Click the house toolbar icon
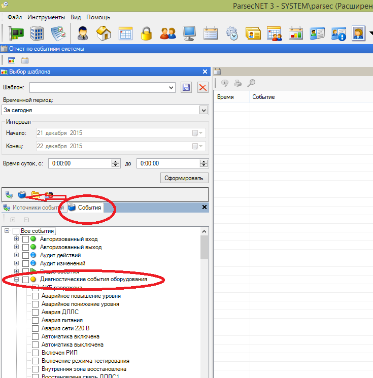 [x=104, y=33]
